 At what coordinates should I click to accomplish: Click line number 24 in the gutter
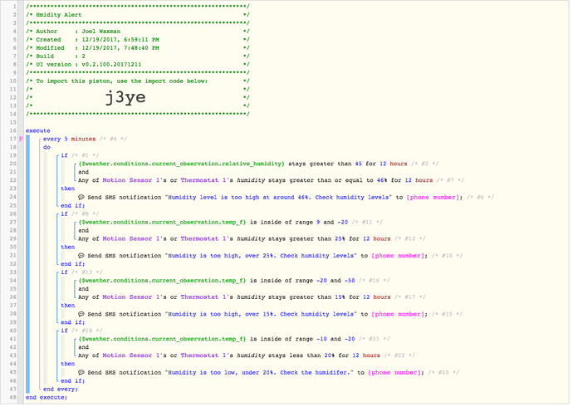coord(12,197)
